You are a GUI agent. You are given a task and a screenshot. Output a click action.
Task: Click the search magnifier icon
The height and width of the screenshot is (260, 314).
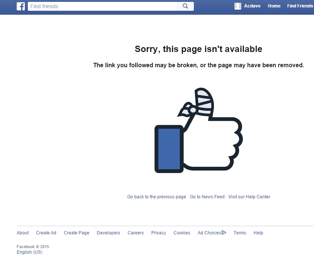click(x=185, y=6)
